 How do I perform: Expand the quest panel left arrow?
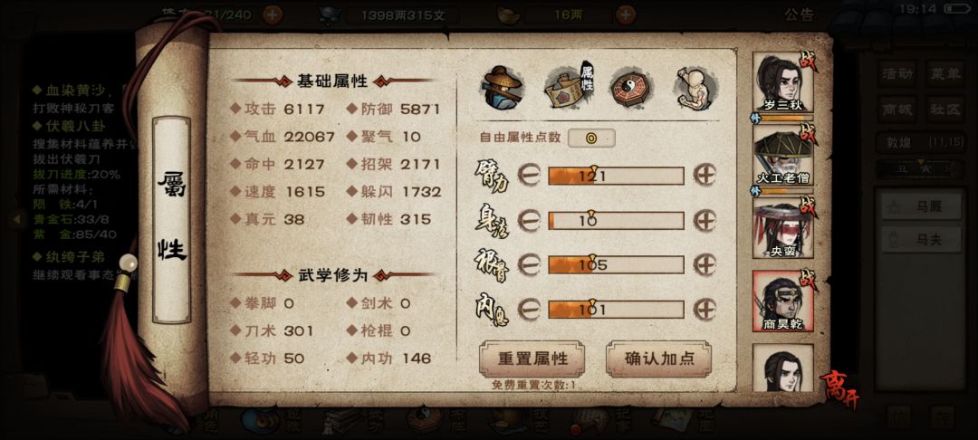click(x=17, y=219)
